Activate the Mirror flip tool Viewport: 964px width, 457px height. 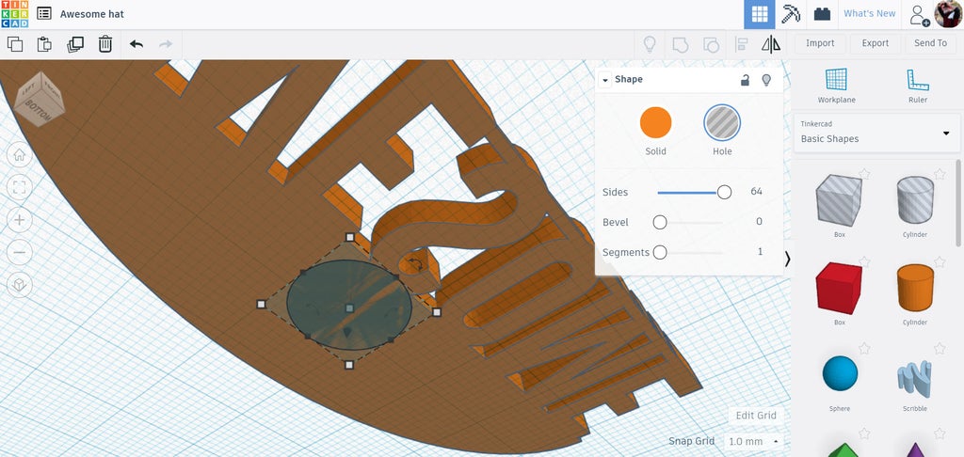(771, 44)
